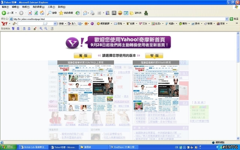Click the purple round icon in Yahoo toolbar
The width and height of the screenshot is (240, 150).
(92, 24)
